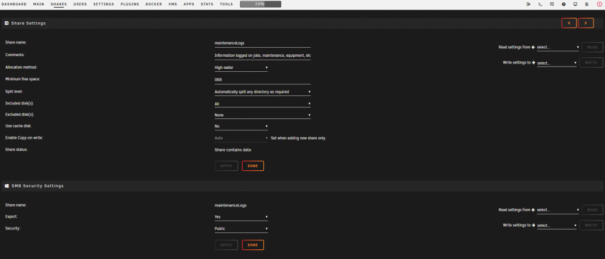605x259 pixels.
Task: Open the Apps menu item
Action: click(x=189, y=4)
